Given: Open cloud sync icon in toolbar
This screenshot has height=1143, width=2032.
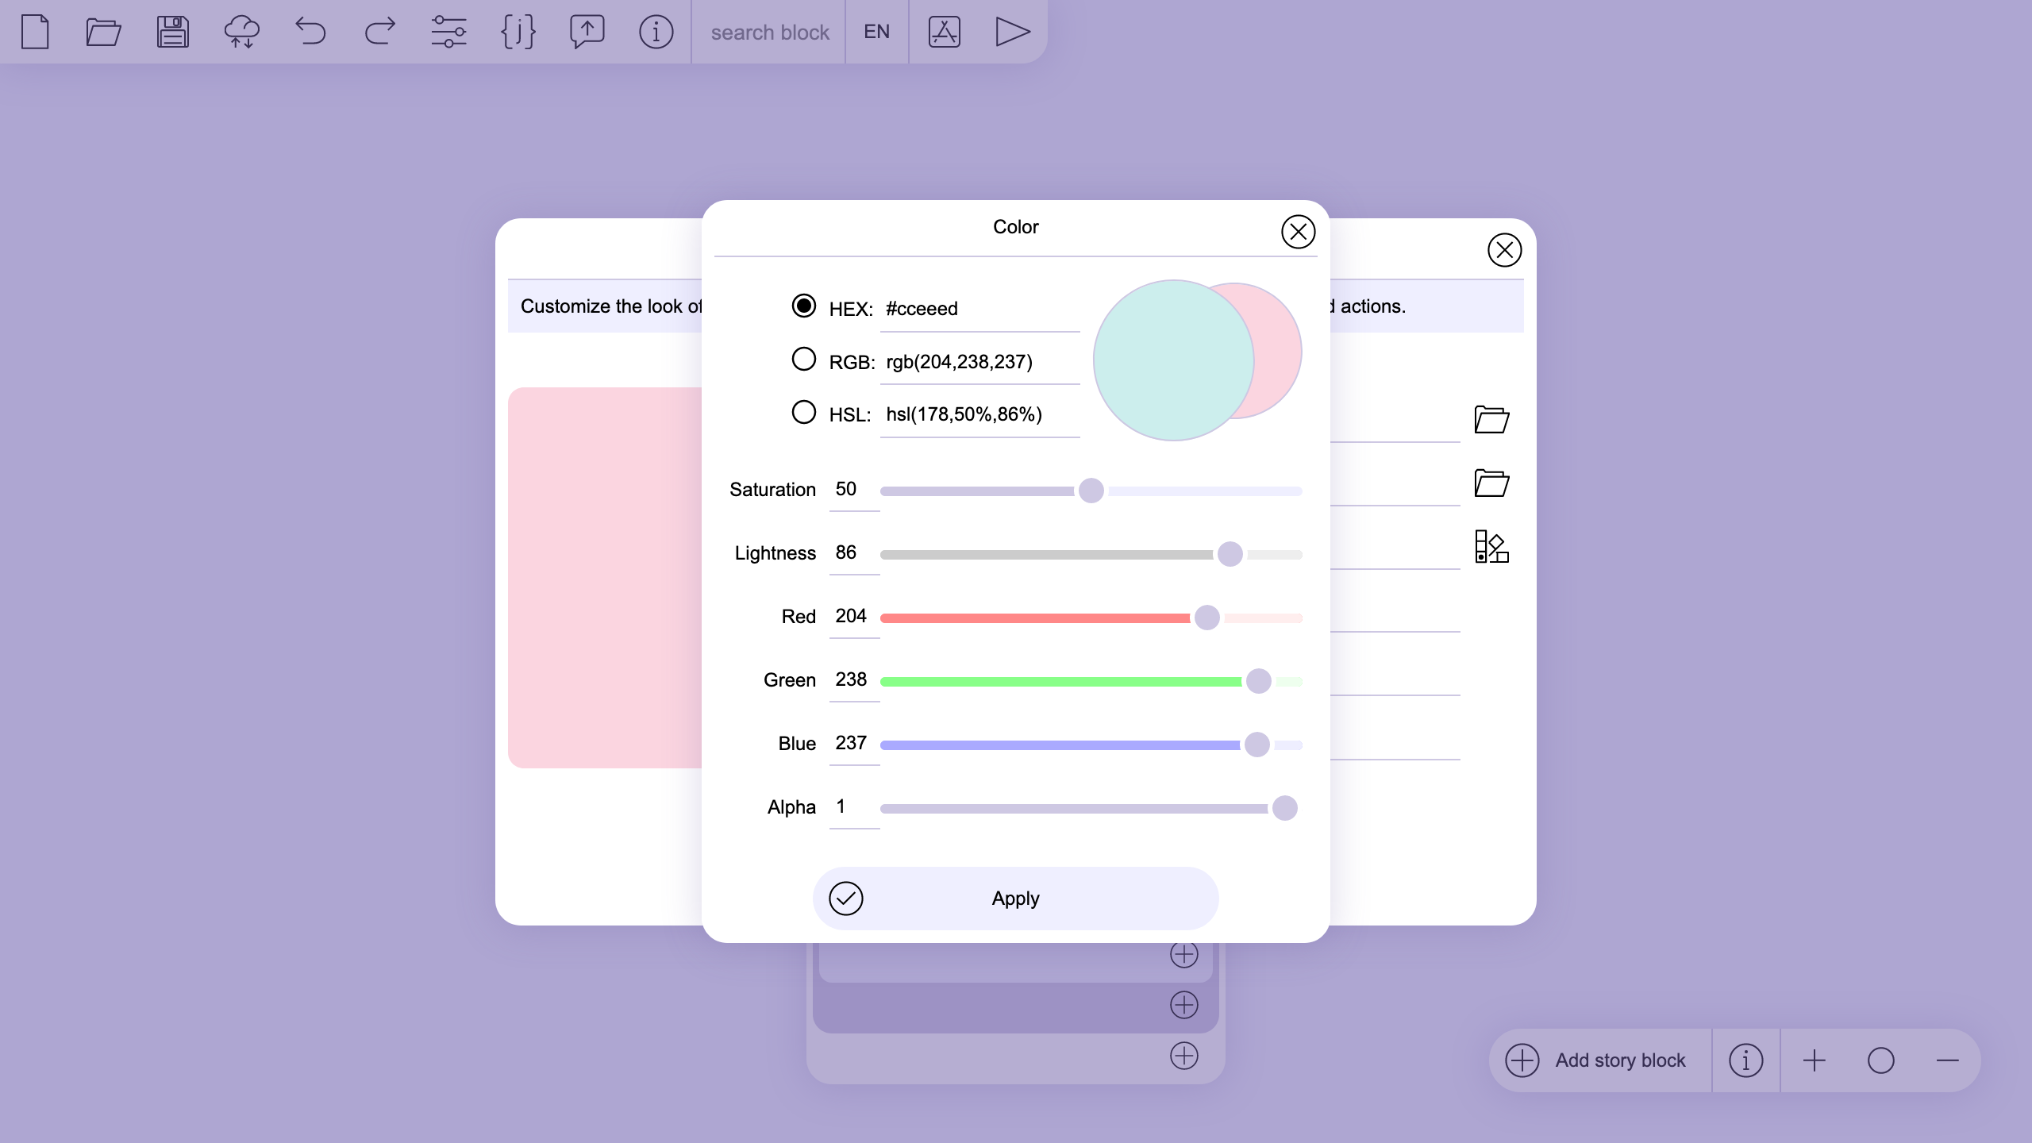Looking at the screenshot, I should click(241, 32).
